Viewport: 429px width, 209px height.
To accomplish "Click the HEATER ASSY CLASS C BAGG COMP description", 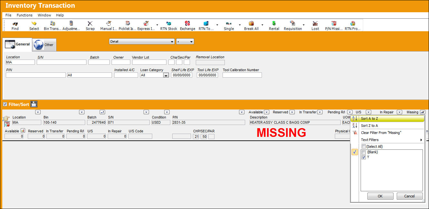I will tap(295, 122).
